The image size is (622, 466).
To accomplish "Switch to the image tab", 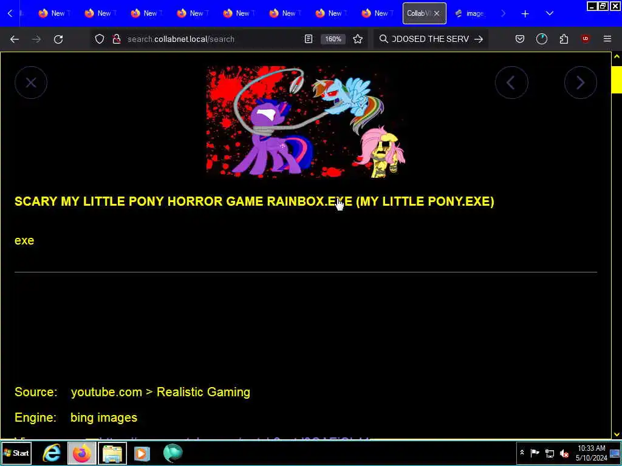I will tap(470, 13).
